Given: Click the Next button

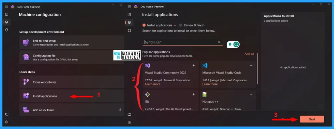Looking at the screenshot, I should tap(312, 119).
